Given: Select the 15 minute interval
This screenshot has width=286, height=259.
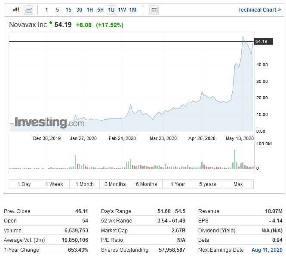Looking at the screenshot, I should tap(68, 9).
